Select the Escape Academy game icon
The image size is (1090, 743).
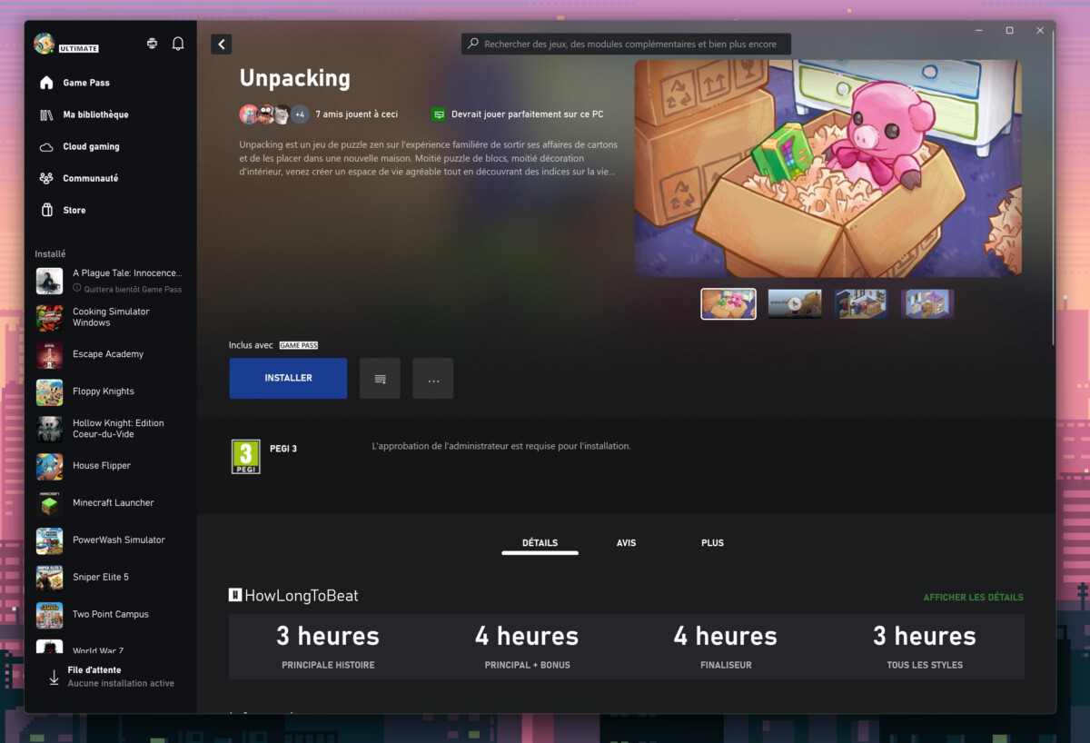(x=50, y=355)
